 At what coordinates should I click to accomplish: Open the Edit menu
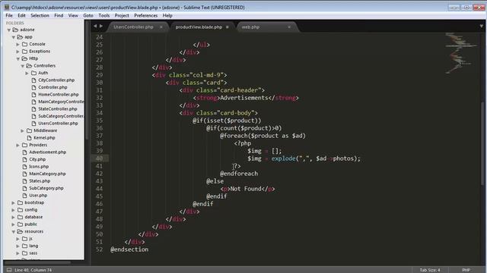(x=21, y=15)
